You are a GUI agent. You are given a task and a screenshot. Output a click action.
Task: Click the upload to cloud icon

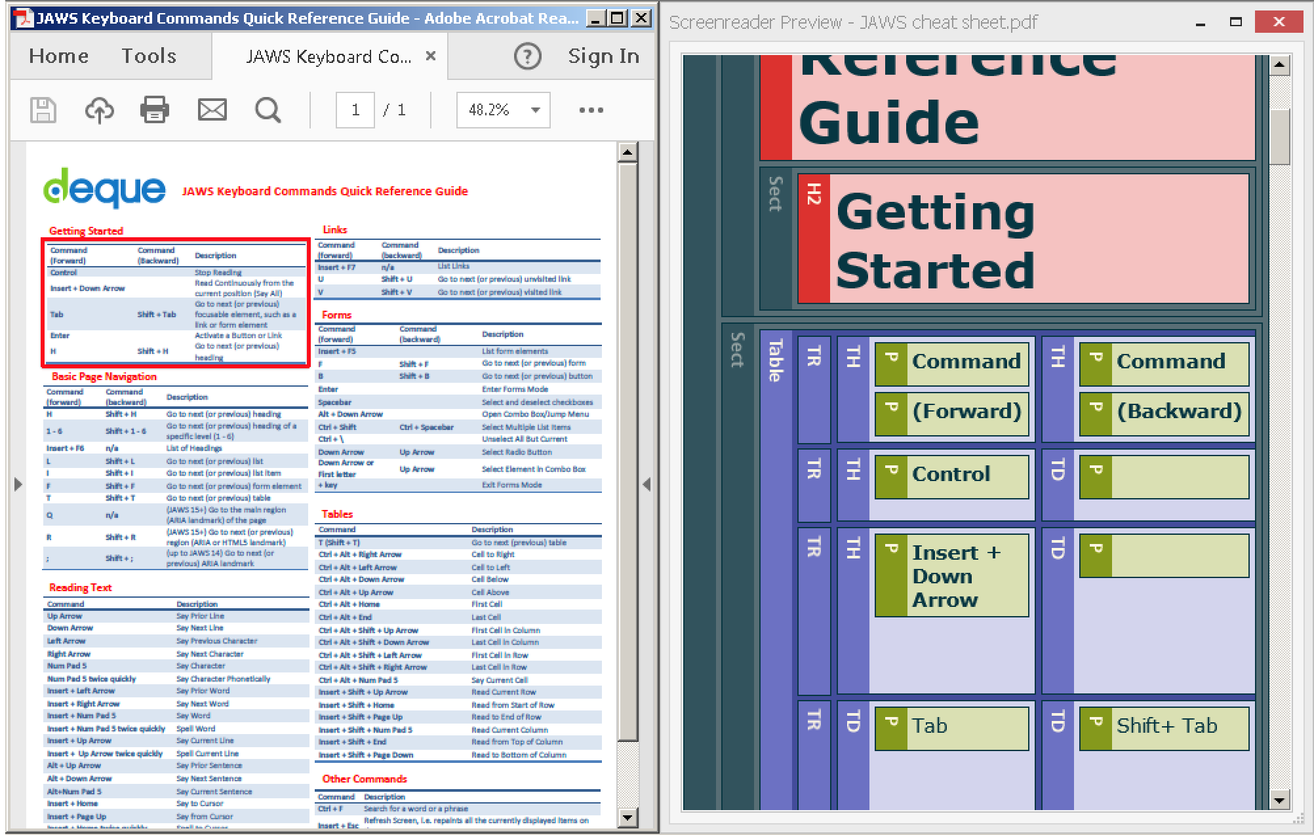point(99,110)
